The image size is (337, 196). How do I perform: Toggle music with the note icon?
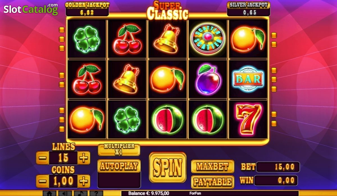[81, 193]
